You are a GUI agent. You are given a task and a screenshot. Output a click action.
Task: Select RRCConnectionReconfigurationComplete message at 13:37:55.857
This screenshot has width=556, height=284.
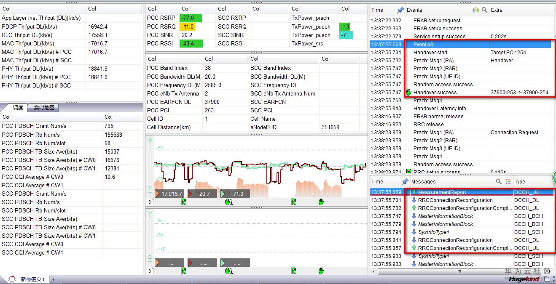point(462,248)
